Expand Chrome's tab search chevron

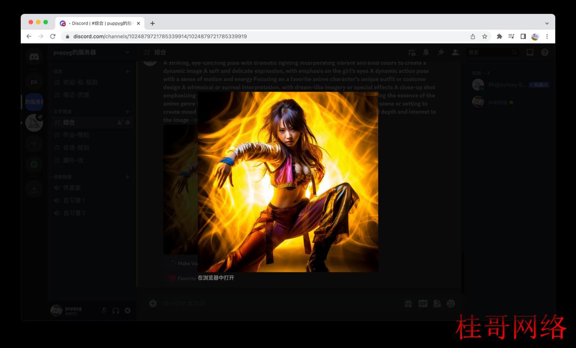point(547,23)
